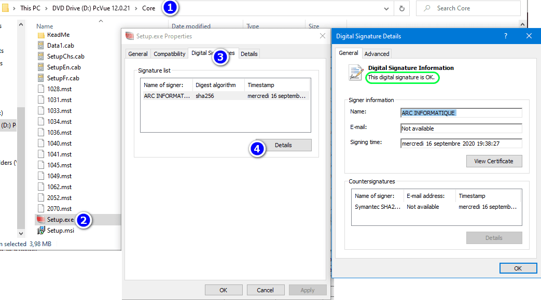Open the Advanced tab in signature details
The height and width of the screenshot is (300, 541).
click(377, 54)
